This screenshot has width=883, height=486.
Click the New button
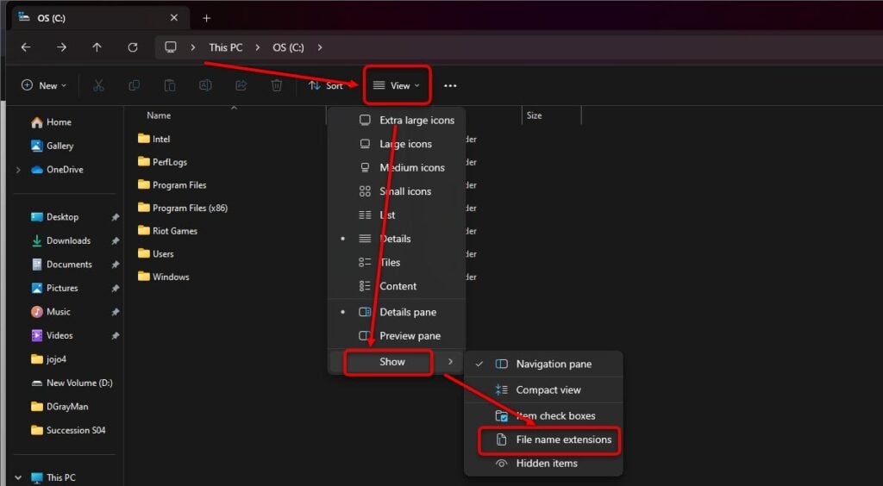pos(44,85)
